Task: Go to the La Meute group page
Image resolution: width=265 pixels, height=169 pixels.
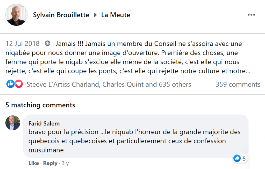Action: pyautogui.click(x=116, y=15)
